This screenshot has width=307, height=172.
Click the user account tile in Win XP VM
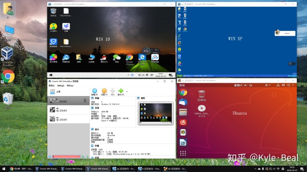285,33
